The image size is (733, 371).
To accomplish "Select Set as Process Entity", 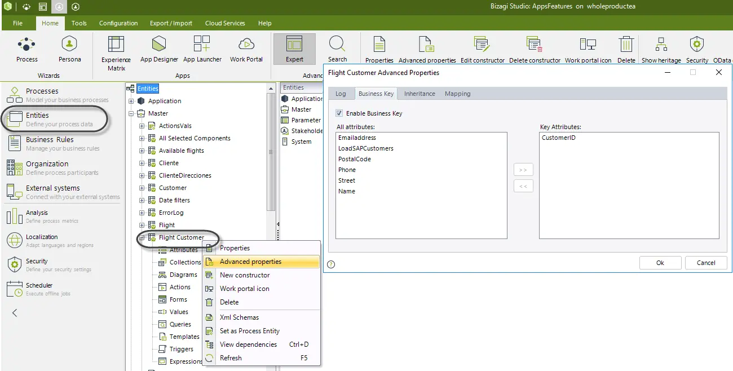I will click(262, 331).
